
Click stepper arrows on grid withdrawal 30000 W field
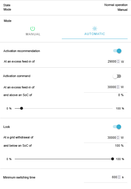[x=118, y=138]
